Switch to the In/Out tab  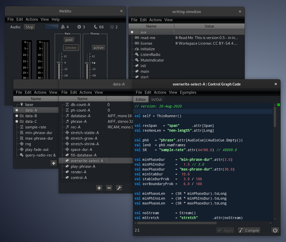tap(156, 100)
